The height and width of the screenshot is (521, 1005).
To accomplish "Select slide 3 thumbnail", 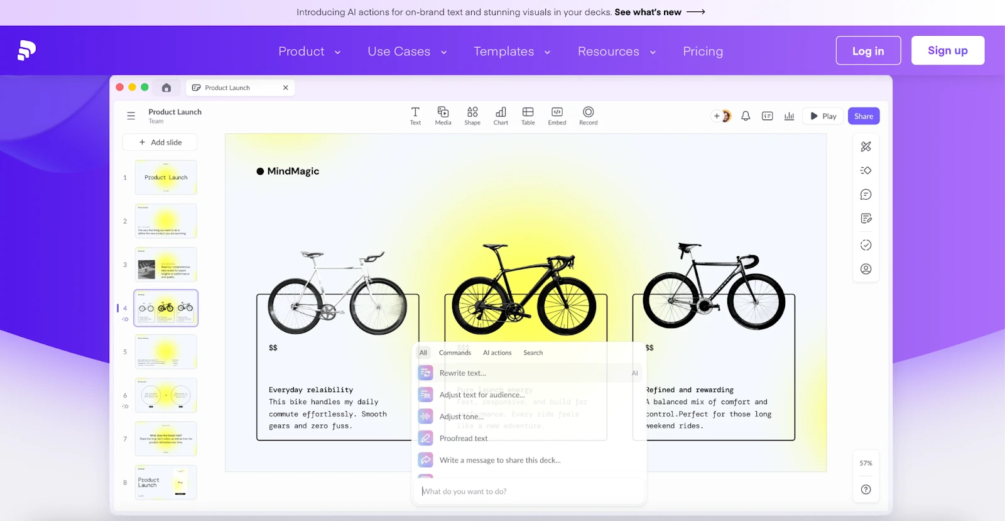I will pos(166,265).
